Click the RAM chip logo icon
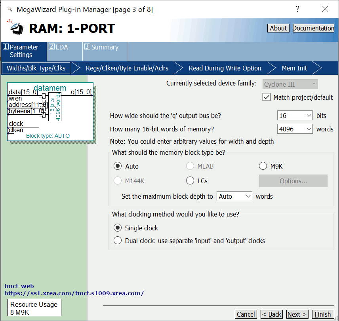 coord(15,27)
